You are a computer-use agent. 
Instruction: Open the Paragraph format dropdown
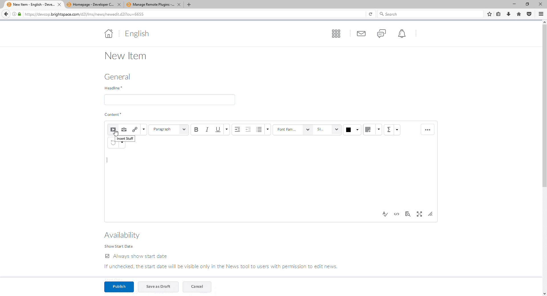click(x=169, y=129)
